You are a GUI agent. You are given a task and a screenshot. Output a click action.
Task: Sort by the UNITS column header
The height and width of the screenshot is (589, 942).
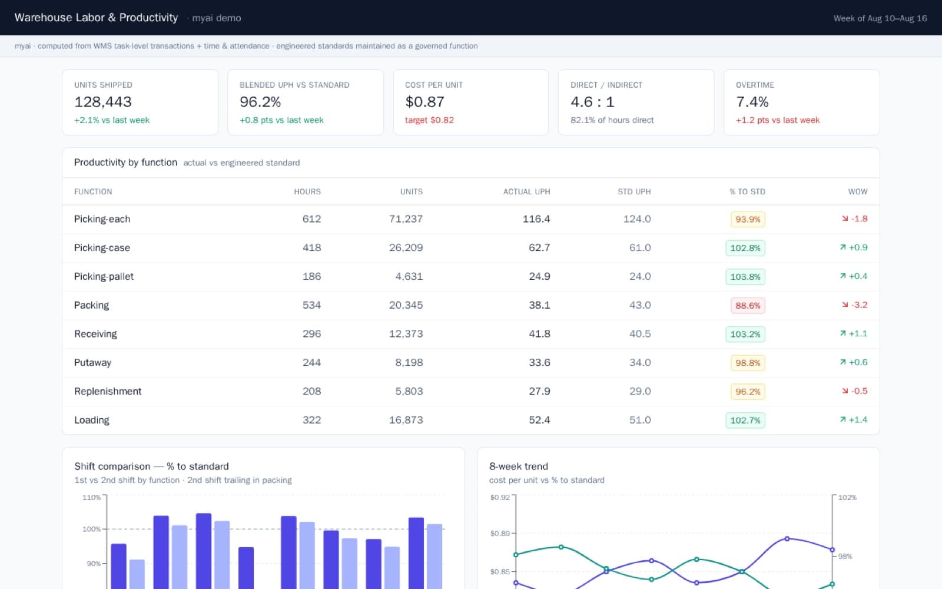pos(412,191)
